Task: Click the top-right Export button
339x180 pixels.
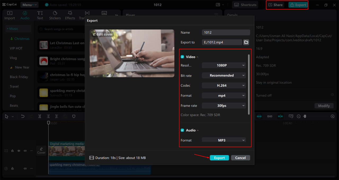Action: (x=298, y=5)
